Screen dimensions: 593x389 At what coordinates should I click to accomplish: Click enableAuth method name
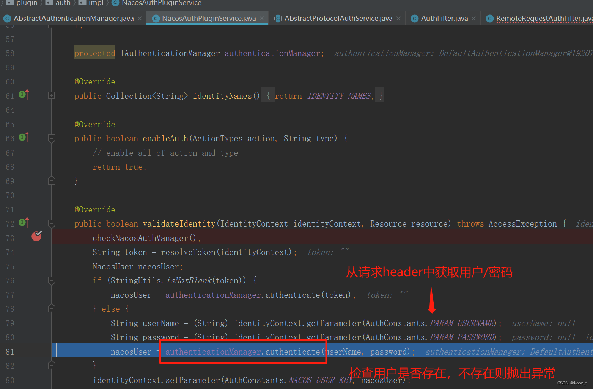(x=165, y=139)
